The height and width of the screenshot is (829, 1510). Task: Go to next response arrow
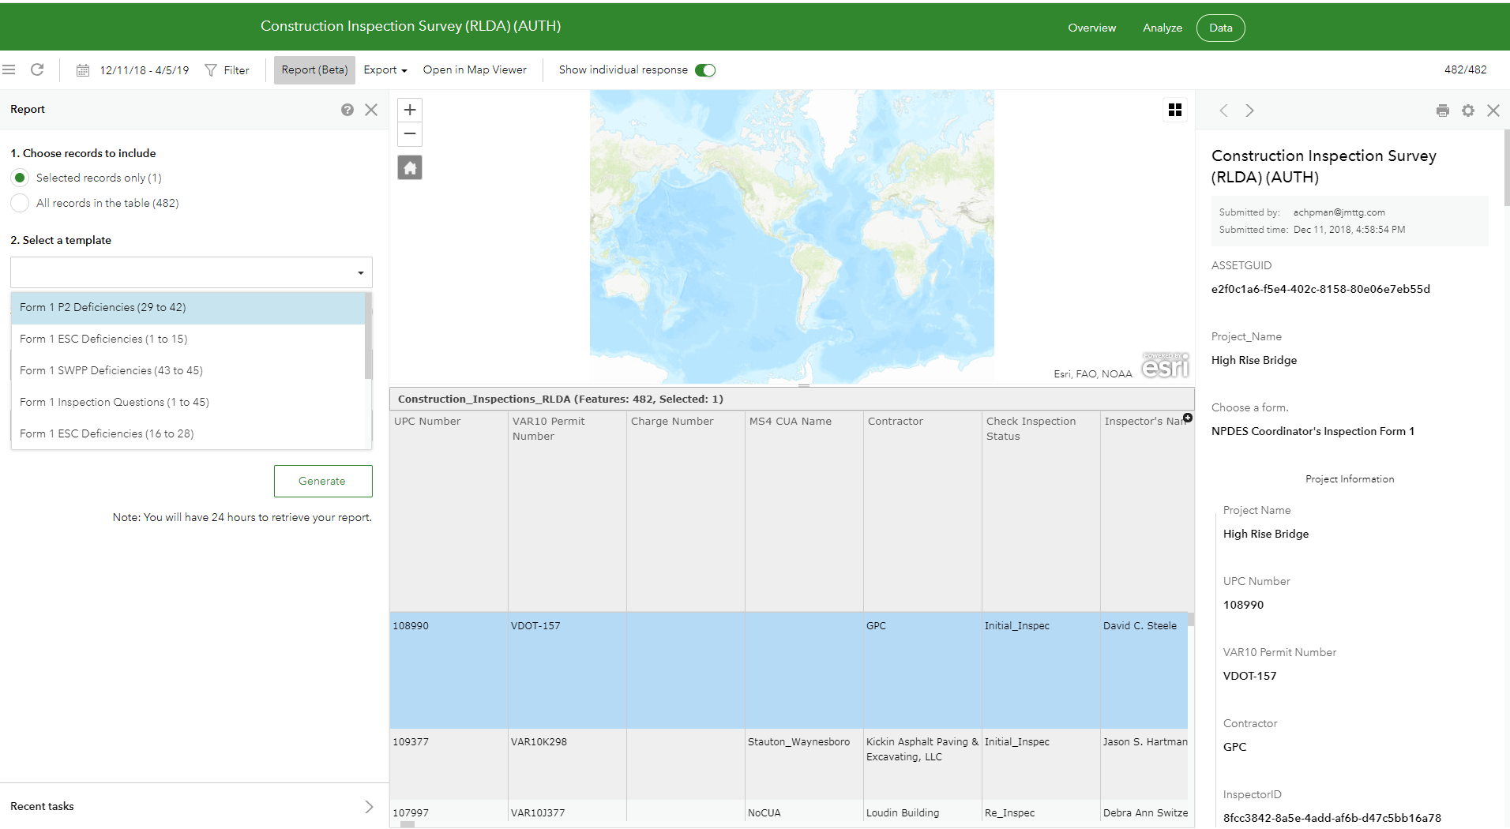(x=1249, y=111)
